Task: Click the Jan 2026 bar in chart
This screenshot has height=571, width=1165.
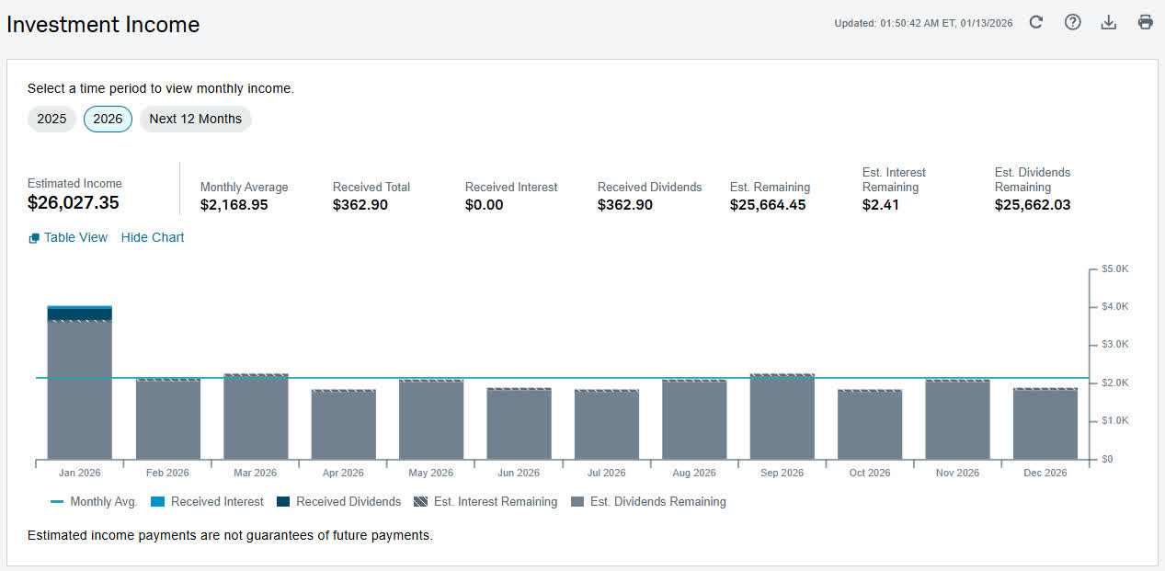Action: click(x=79, y=383)
